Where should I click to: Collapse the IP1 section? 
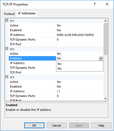(x=7, y=20)
